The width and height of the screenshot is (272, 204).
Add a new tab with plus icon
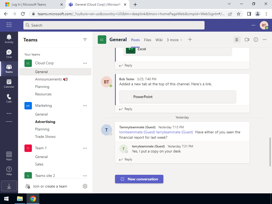[x=190, y=40]
